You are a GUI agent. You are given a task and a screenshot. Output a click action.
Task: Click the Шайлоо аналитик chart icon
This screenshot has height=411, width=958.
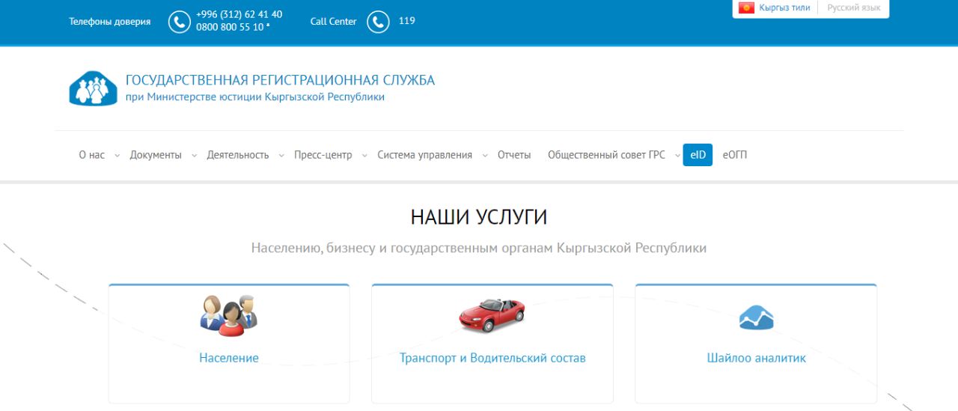[x=756, y=317]
